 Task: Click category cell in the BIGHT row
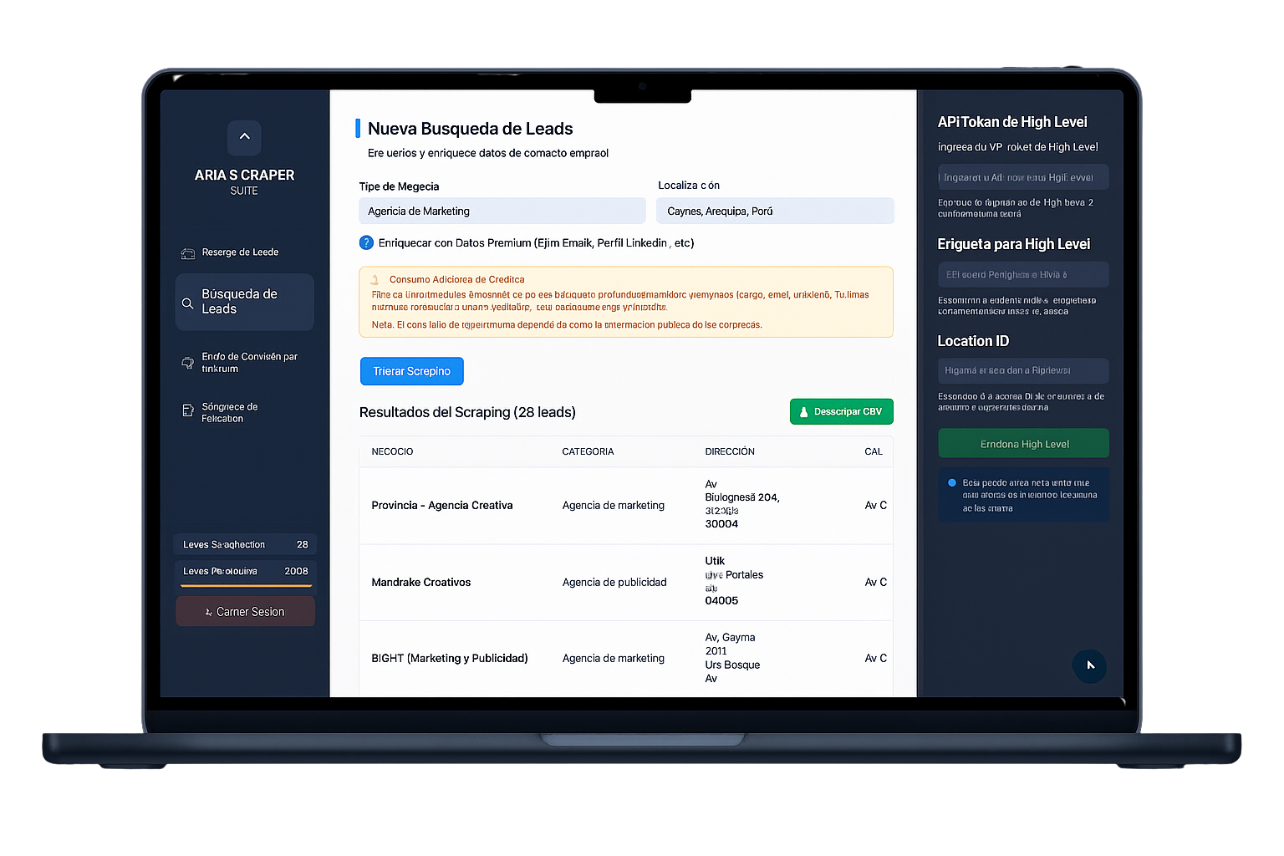pos(614,659)
